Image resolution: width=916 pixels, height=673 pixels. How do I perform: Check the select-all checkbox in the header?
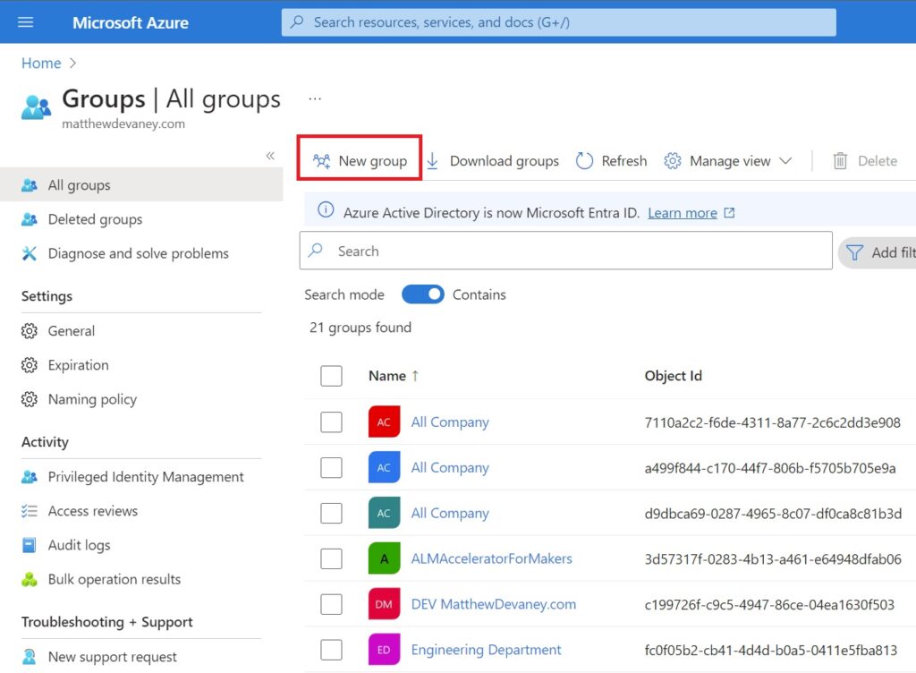tap(331, 376)
